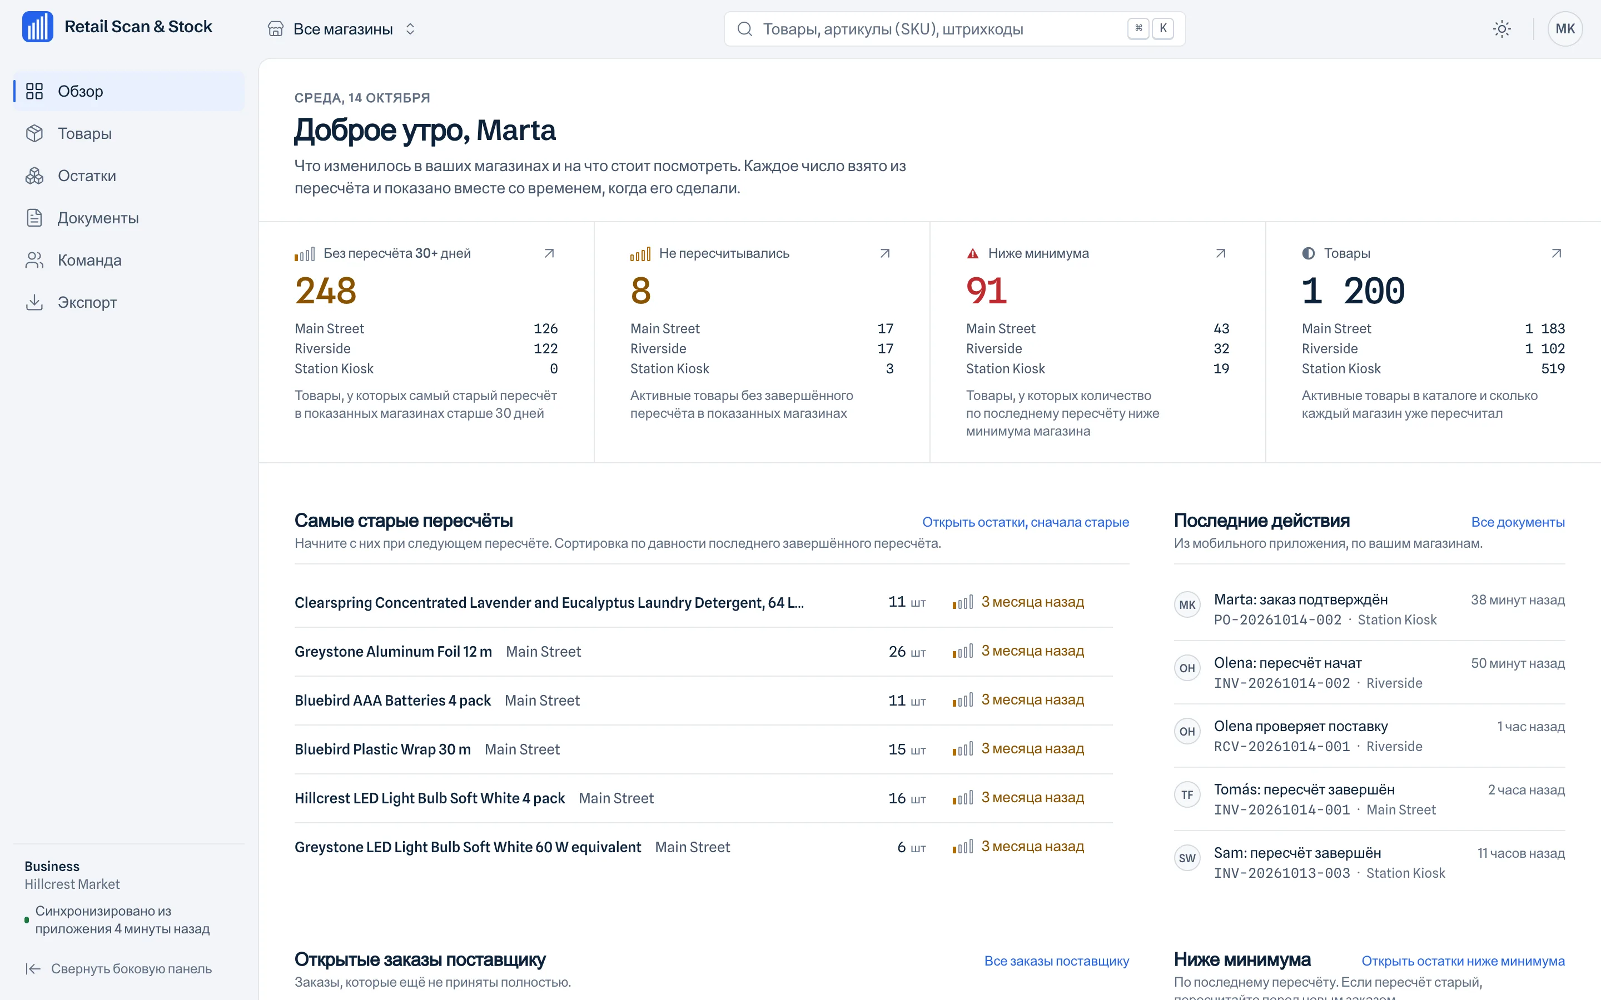
Task: Open activity Sam: пересчёт завершён
Action: 1369,863
